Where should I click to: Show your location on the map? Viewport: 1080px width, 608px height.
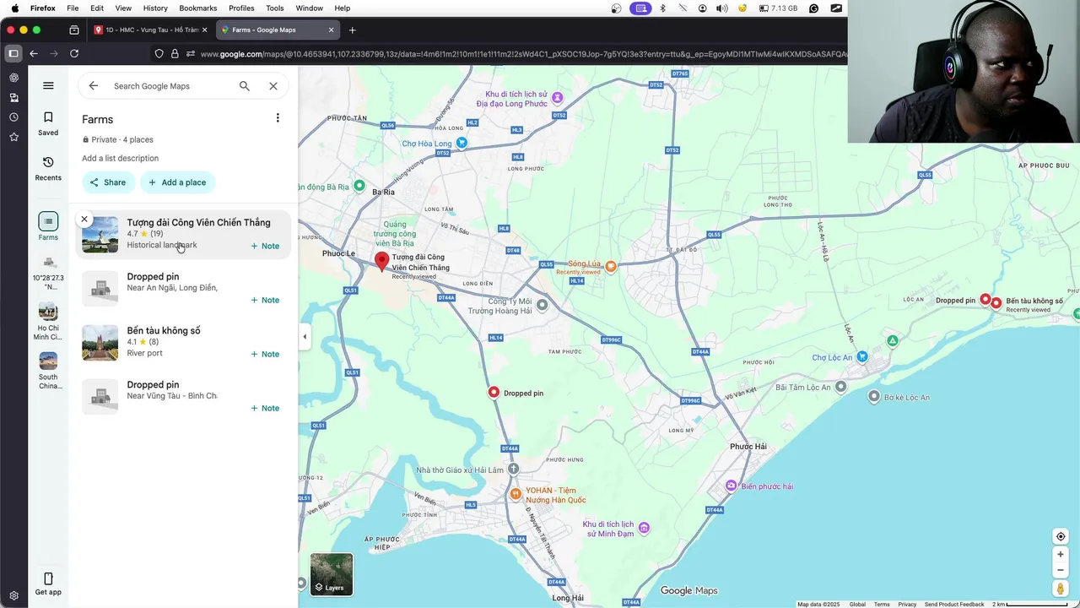(x=1061, y=536)
